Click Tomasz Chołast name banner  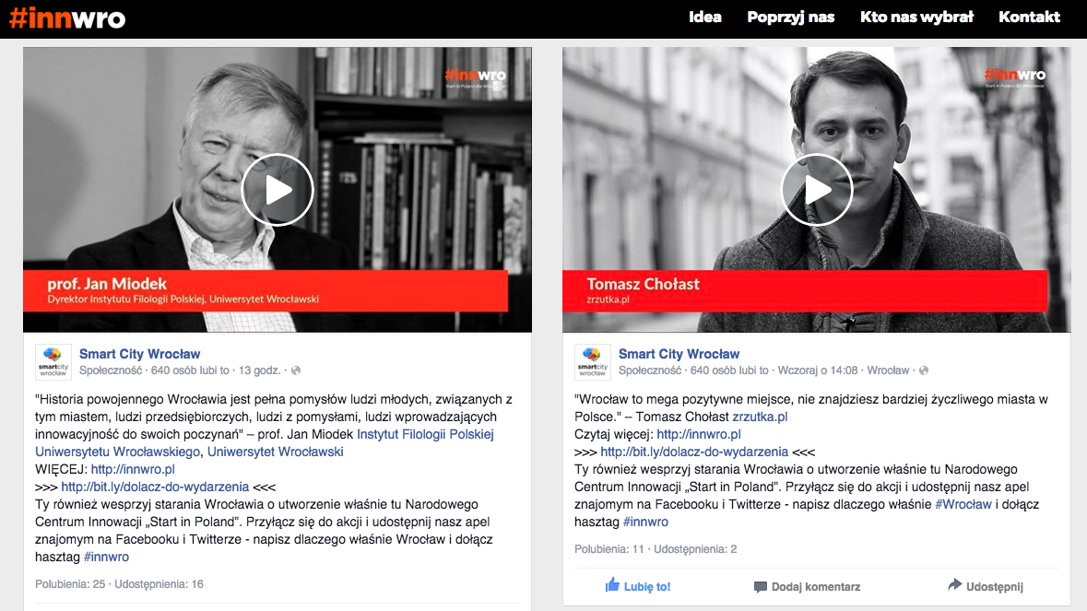point(805,291)
